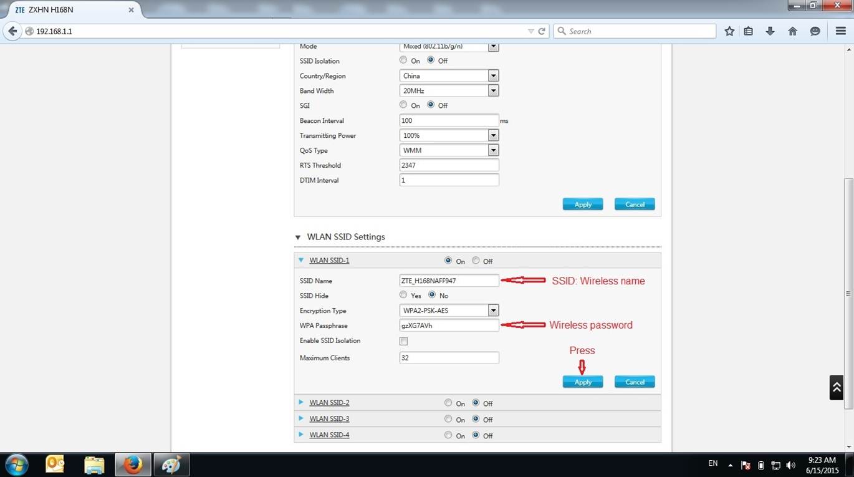This screenshot has height=477, width=854.
Task: Open the Band Width dropdown
Action: [449, 90]
